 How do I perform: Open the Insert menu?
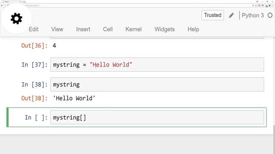coord(83,29)
